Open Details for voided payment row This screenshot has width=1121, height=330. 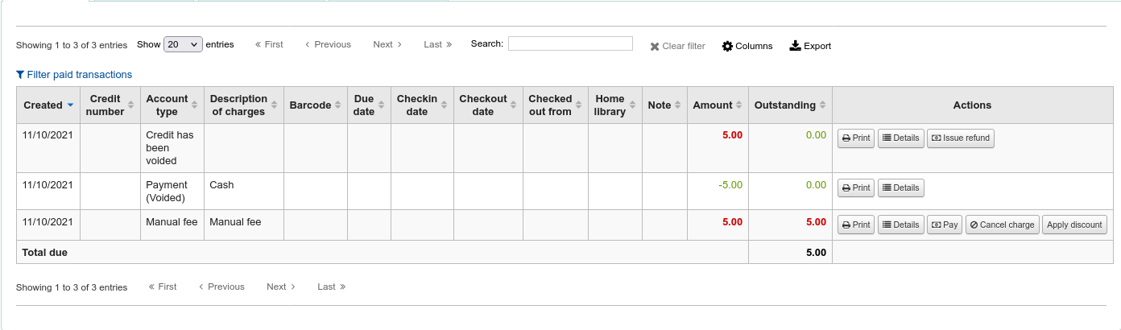(900, 188)
